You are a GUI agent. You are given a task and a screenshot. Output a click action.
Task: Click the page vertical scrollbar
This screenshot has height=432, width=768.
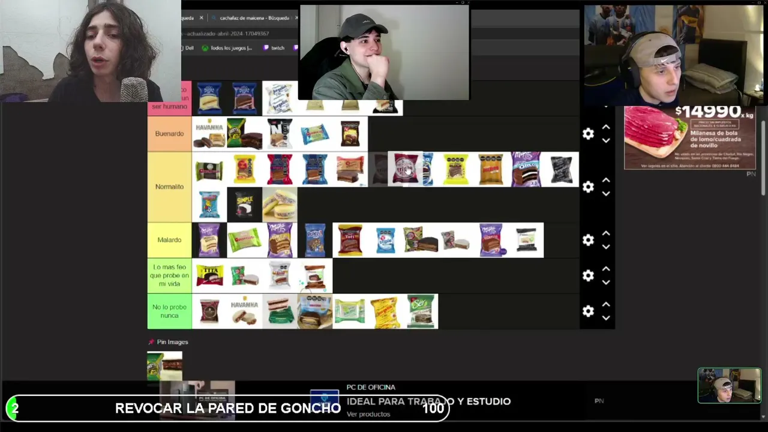(x=764, y=157)
